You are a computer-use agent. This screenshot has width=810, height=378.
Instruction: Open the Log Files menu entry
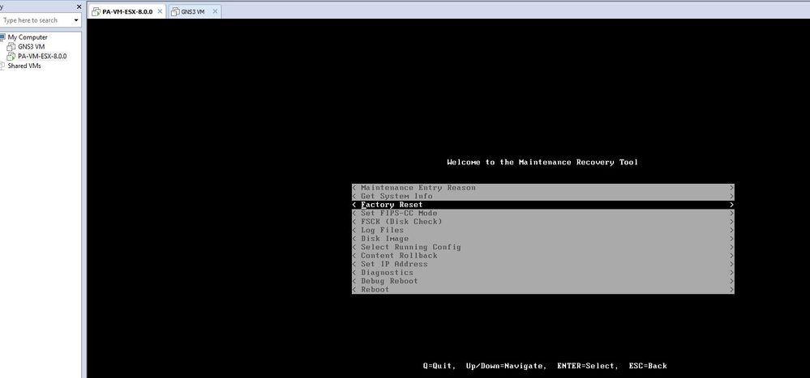pyautogui.click(x=543, y=230)
